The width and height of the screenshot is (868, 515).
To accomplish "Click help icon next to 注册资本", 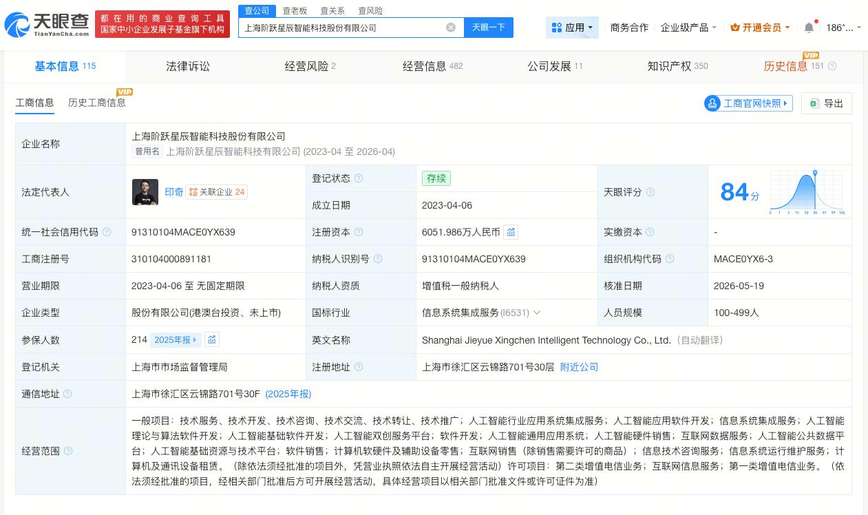I will tap(359, 232).
